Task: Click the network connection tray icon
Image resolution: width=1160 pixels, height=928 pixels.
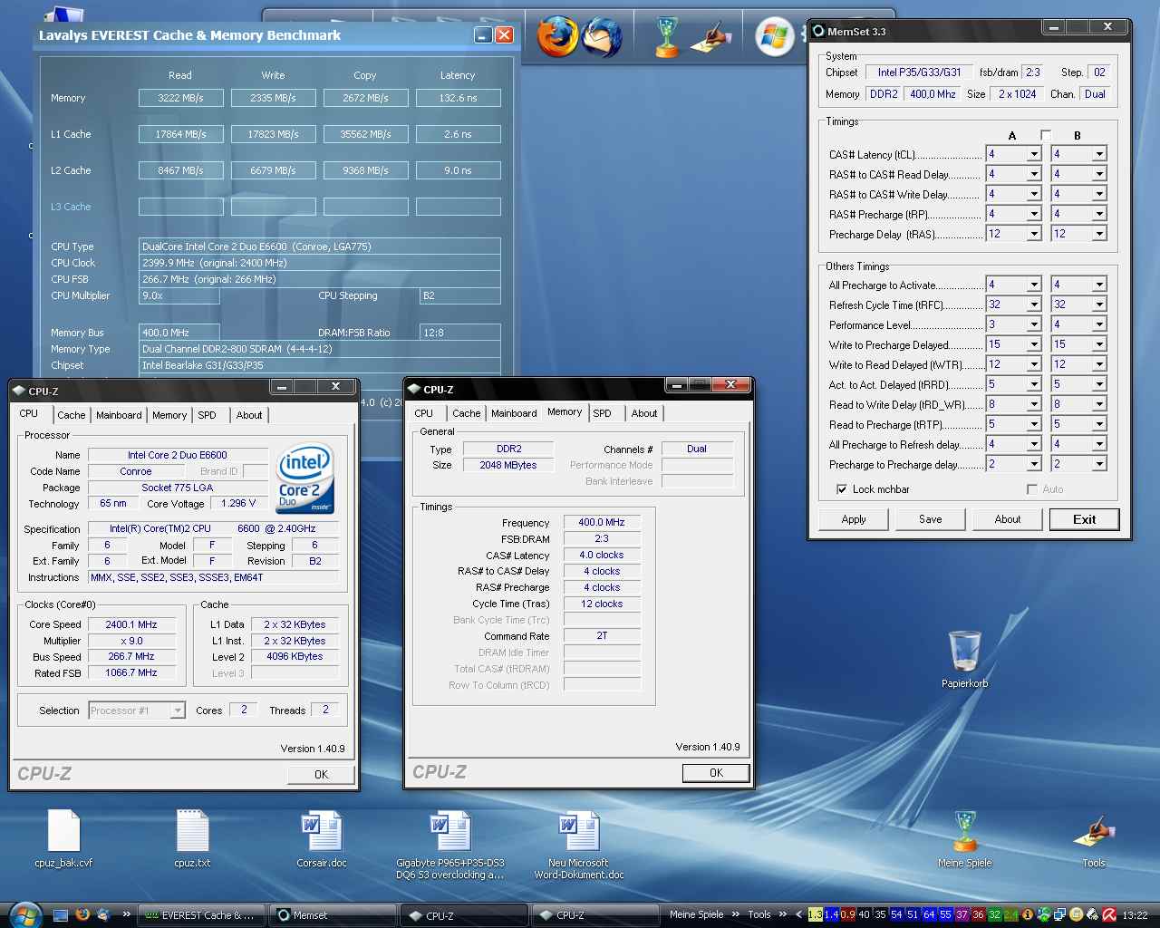Action: coord(1059,915)
